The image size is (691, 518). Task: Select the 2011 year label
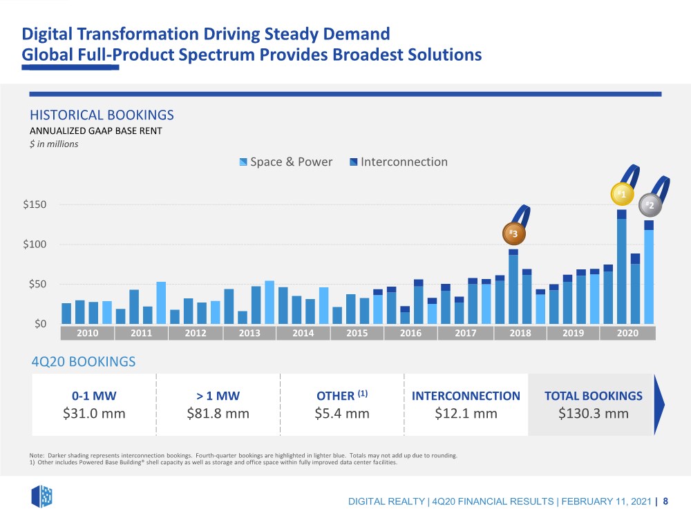(x=141, y=333)
